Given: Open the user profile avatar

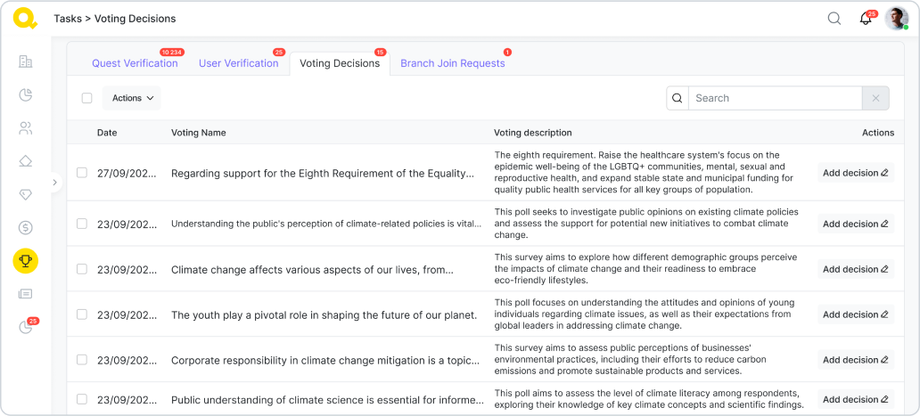Looking at the screenshot, I should coord(896,19).
